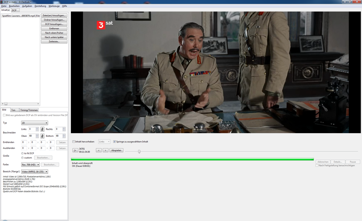Viewport: 362px width, 221px height.
Task: Toggle the top/bottom crop link icon
Action: point(42,136)
